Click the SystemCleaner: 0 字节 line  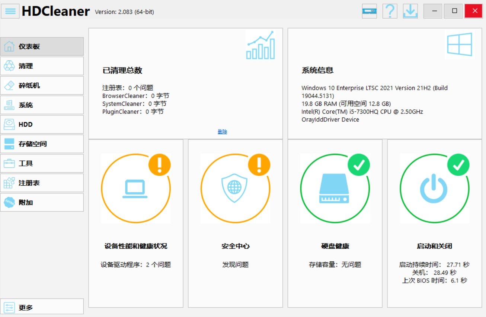134,104
